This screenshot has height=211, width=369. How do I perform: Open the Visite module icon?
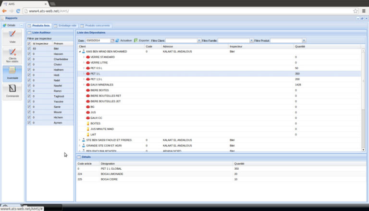(12, 37)
